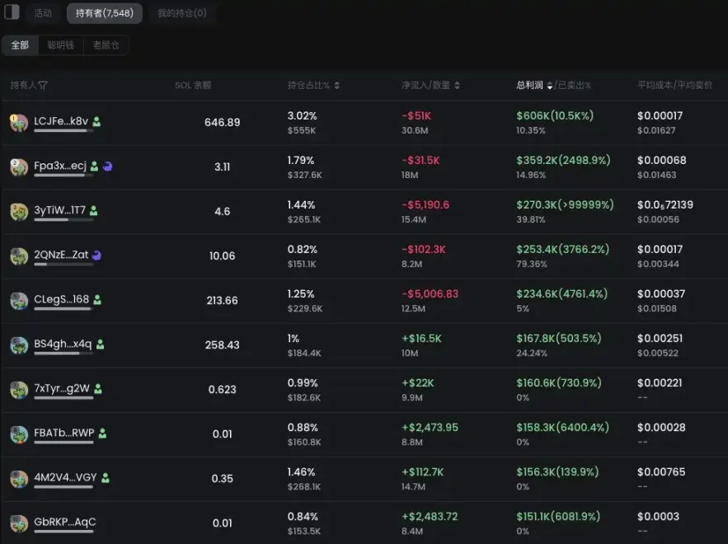Viewport: 728px width, 544px height.
Task: Toggle the sidebar collapse icon top-left
Action: point(12,12)
